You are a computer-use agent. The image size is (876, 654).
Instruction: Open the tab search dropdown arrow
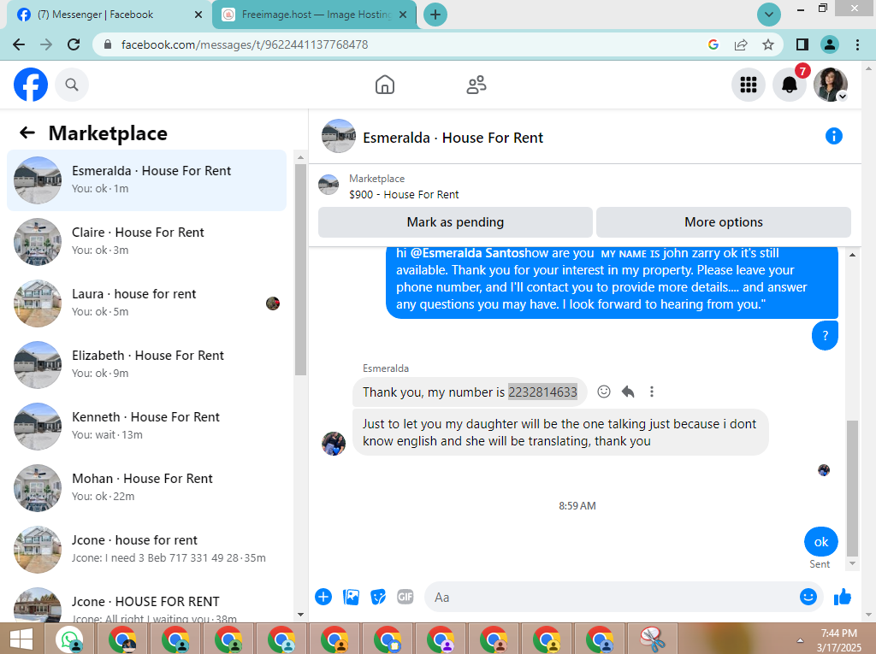pyautogui.click(x=769, y=15)
